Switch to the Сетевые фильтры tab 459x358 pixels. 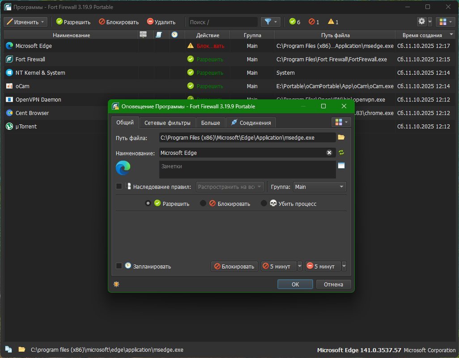click(x=167, y=123)
